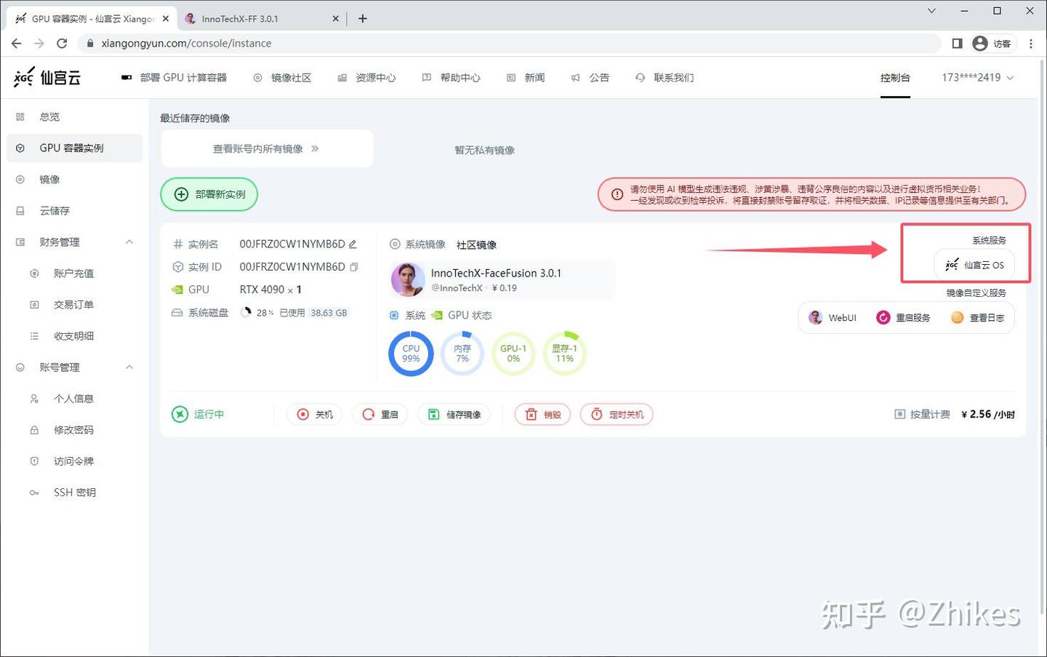Collapse the 账号管理 sidebar section
The image size is (1047, 657).
(x=129, y=367)
